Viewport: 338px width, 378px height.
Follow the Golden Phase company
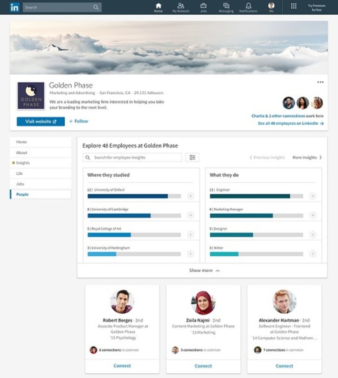tap(79, 121)
